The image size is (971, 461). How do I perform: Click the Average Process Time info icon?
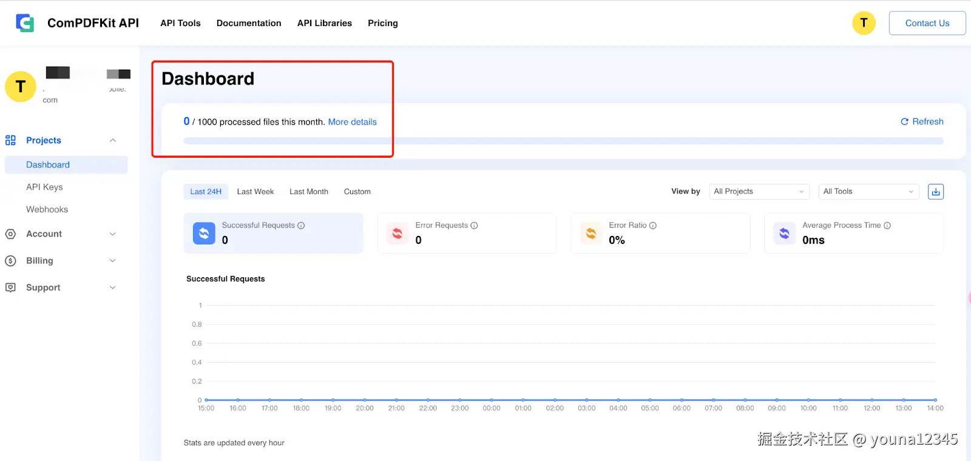coord(887,226)
